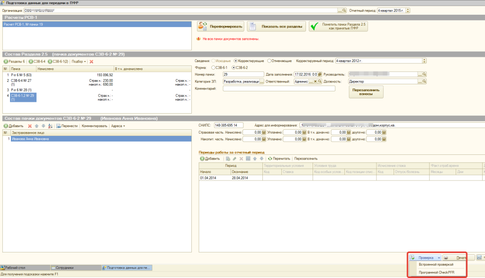Image resolution: width=485 pixels, height=278 pixels.
Task: Open Категория ЗЛ selection ellipsis
Action: [x=261, y=81]
